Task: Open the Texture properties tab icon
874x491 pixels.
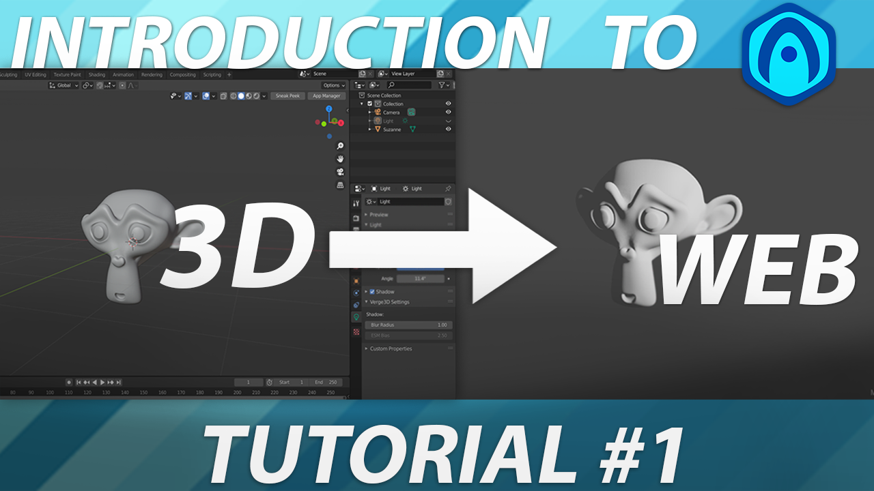Action: (356, 331)
